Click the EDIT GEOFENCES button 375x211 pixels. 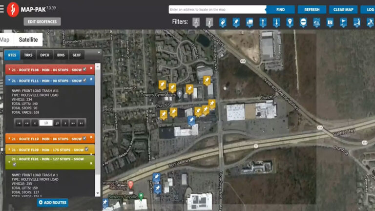(x=42, y=21)
